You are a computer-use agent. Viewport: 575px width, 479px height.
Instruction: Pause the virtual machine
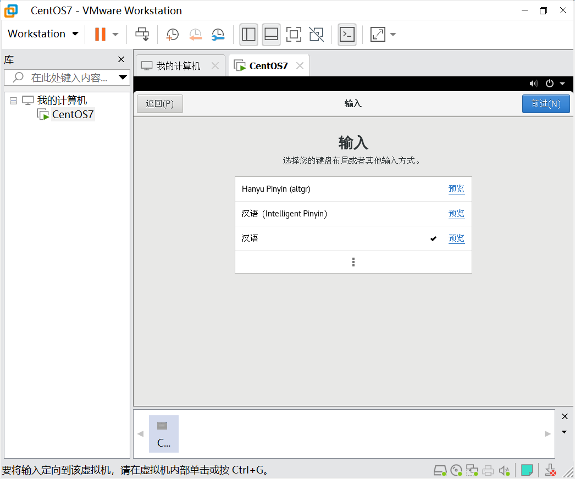point(100,34)
